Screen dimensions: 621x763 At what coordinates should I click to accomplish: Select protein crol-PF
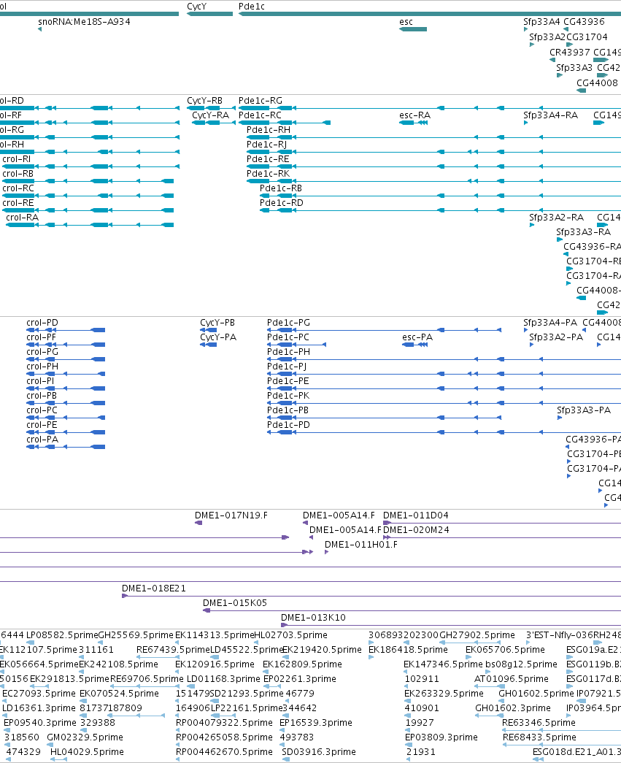pos(42,337)
